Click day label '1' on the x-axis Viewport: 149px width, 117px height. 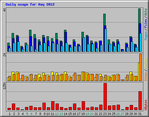click(x=10, y=114)
